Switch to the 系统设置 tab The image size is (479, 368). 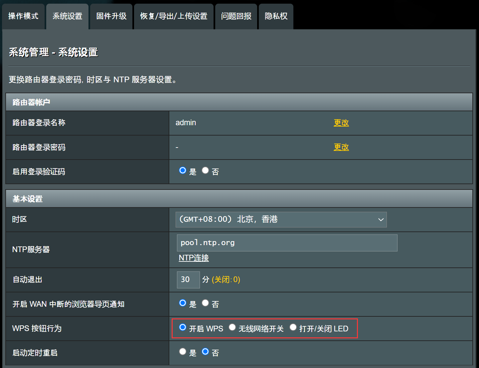[x=67, y=16]
